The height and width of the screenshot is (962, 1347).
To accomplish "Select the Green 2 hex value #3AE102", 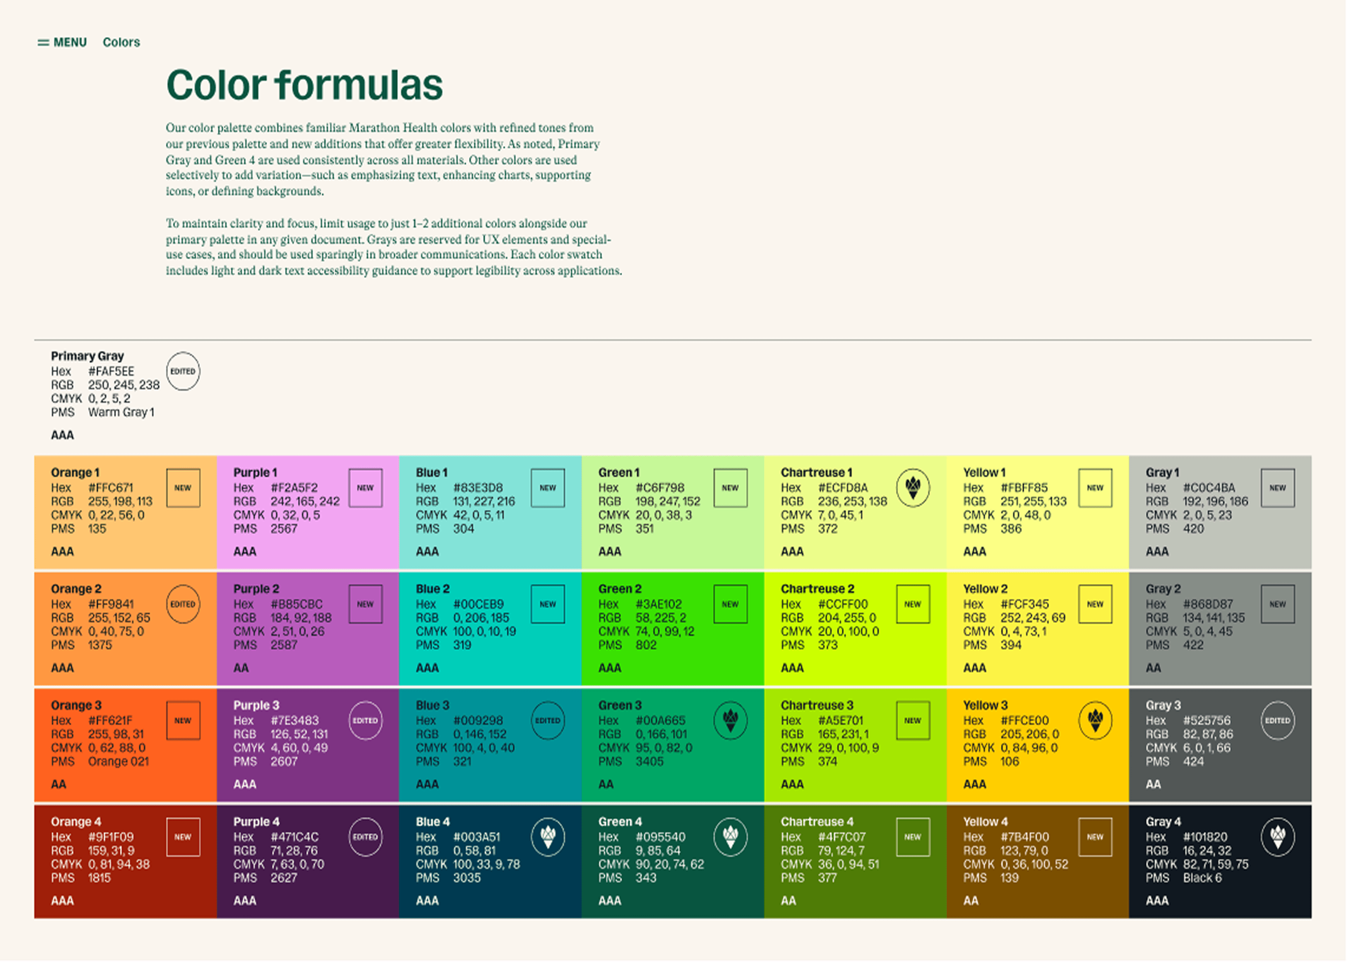I will coord(659,605).
